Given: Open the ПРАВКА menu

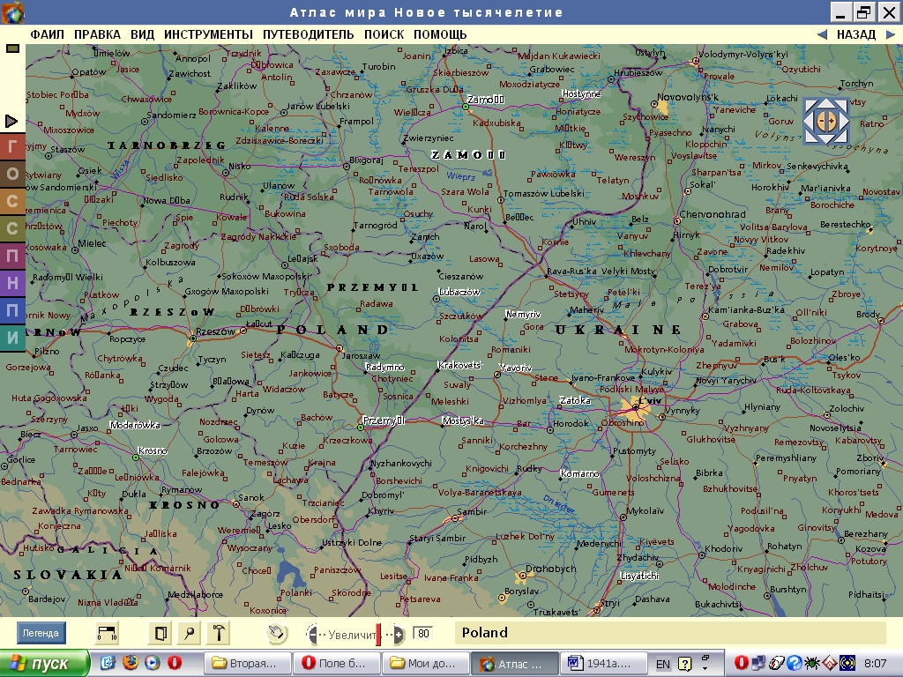Looking at the screenshot, I should [97, 34].
